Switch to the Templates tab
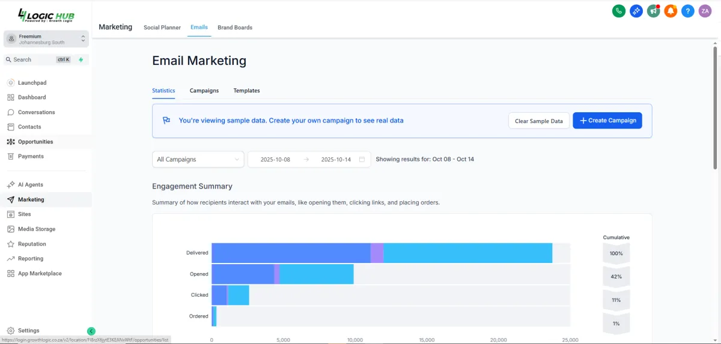The image size is (721, 344). [x=246, y=91]
